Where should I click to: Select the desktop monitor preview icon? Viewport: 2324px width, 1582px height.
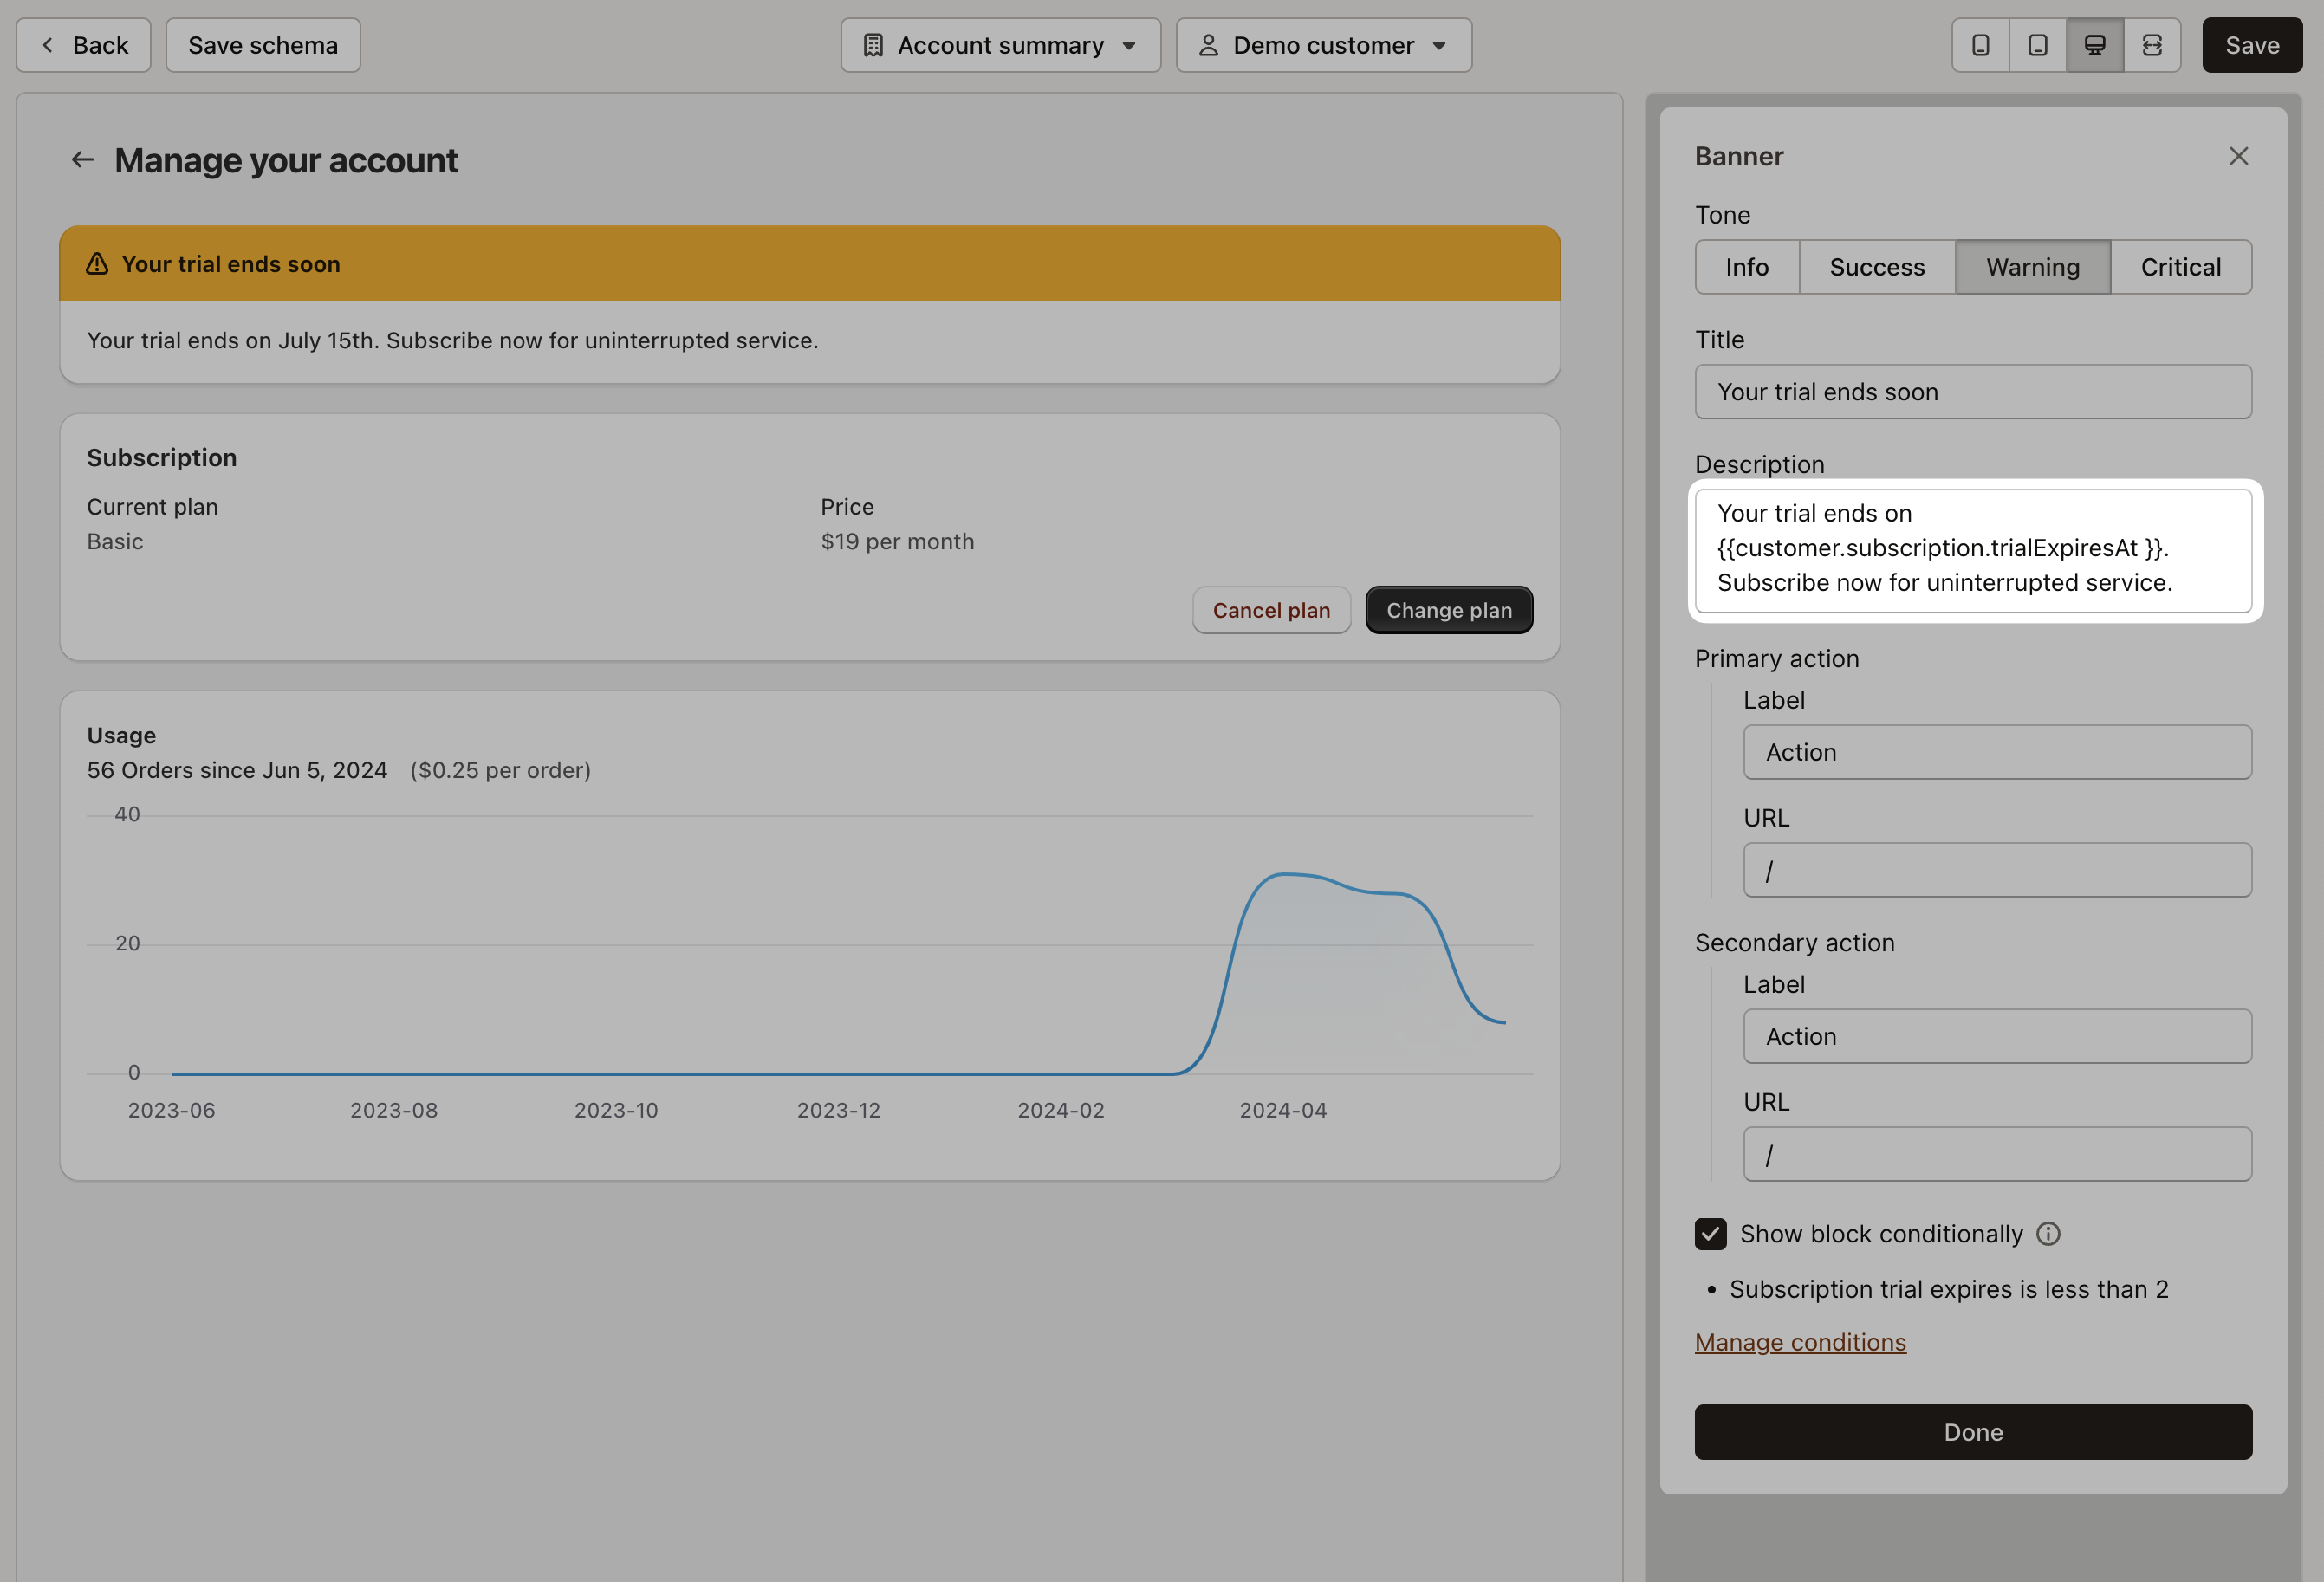point(2095,45)
